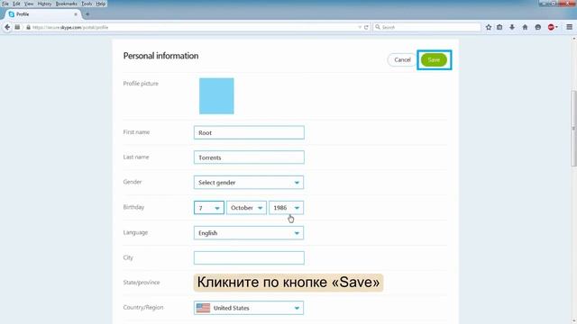Viewport: 577px width, 324px height.
Task: Open the View menu
Action: click(x=29, y=4)
